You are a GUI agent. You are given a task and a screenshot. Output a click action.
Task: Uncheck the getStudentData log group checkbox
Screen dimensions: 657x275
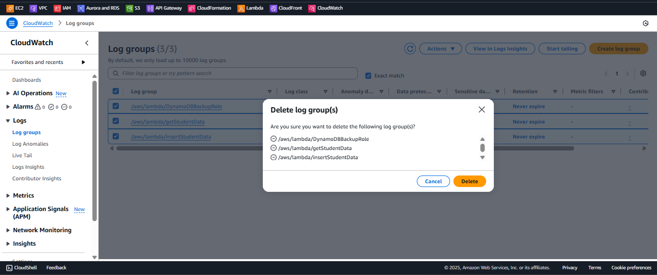[116, 121]
